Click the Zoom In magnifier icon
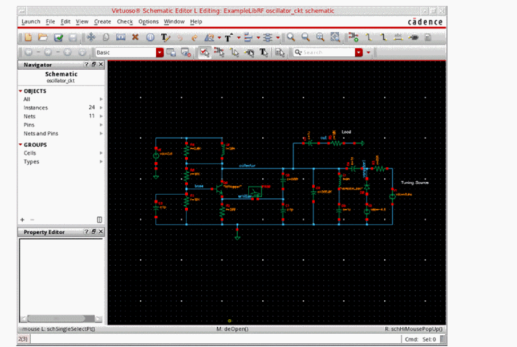The height and width of the screenshot is (347, 517). 291,37
